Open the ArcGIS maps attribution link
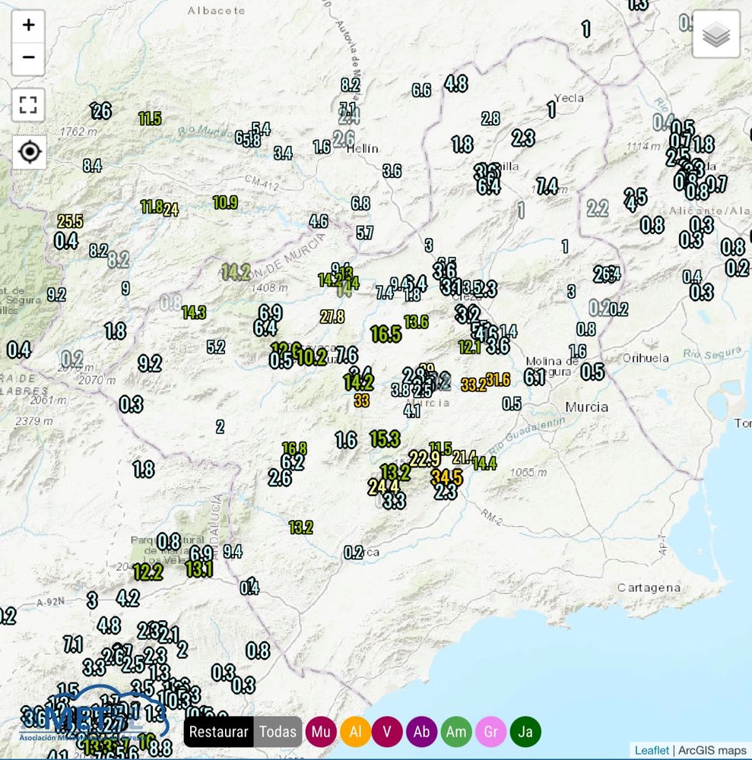752x760 pixels. click(x=712, y=751)
